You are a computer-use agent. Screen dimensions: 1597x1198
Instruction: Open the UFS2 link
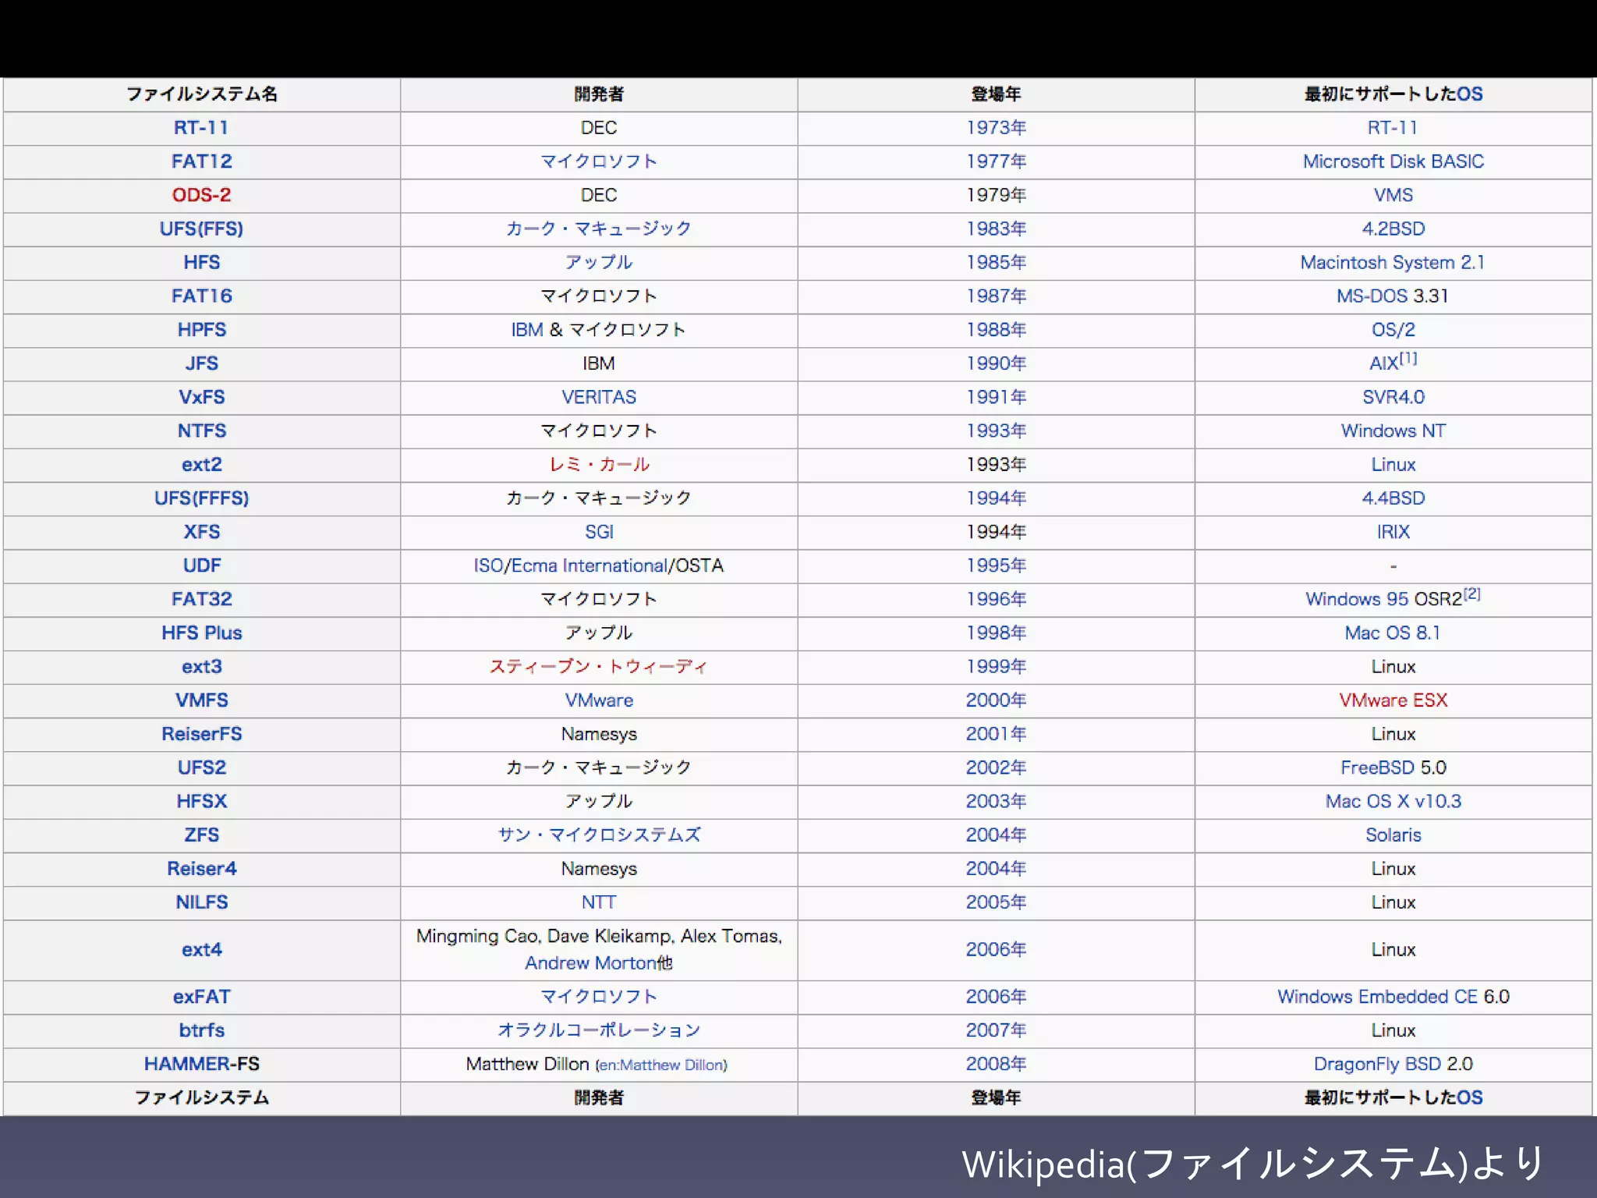tap(201, 767)
